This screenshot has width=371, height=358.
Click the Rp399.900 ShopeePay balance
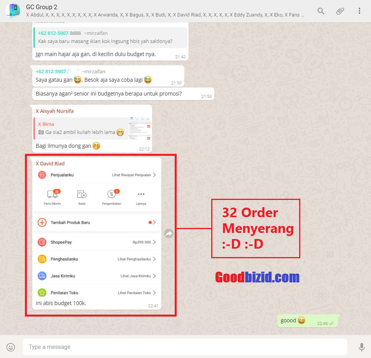click(142, 242)
